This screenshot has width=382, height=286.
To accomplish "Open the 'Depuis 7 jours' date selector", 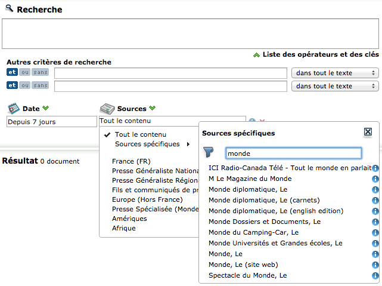I will pyautogui.click(x=52, y=122).
